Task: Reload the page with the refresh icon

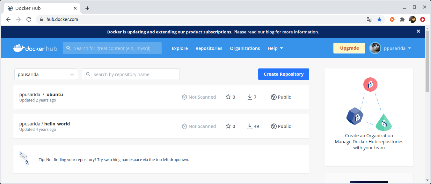Action: pyautogui.click(x=29, y=19)
